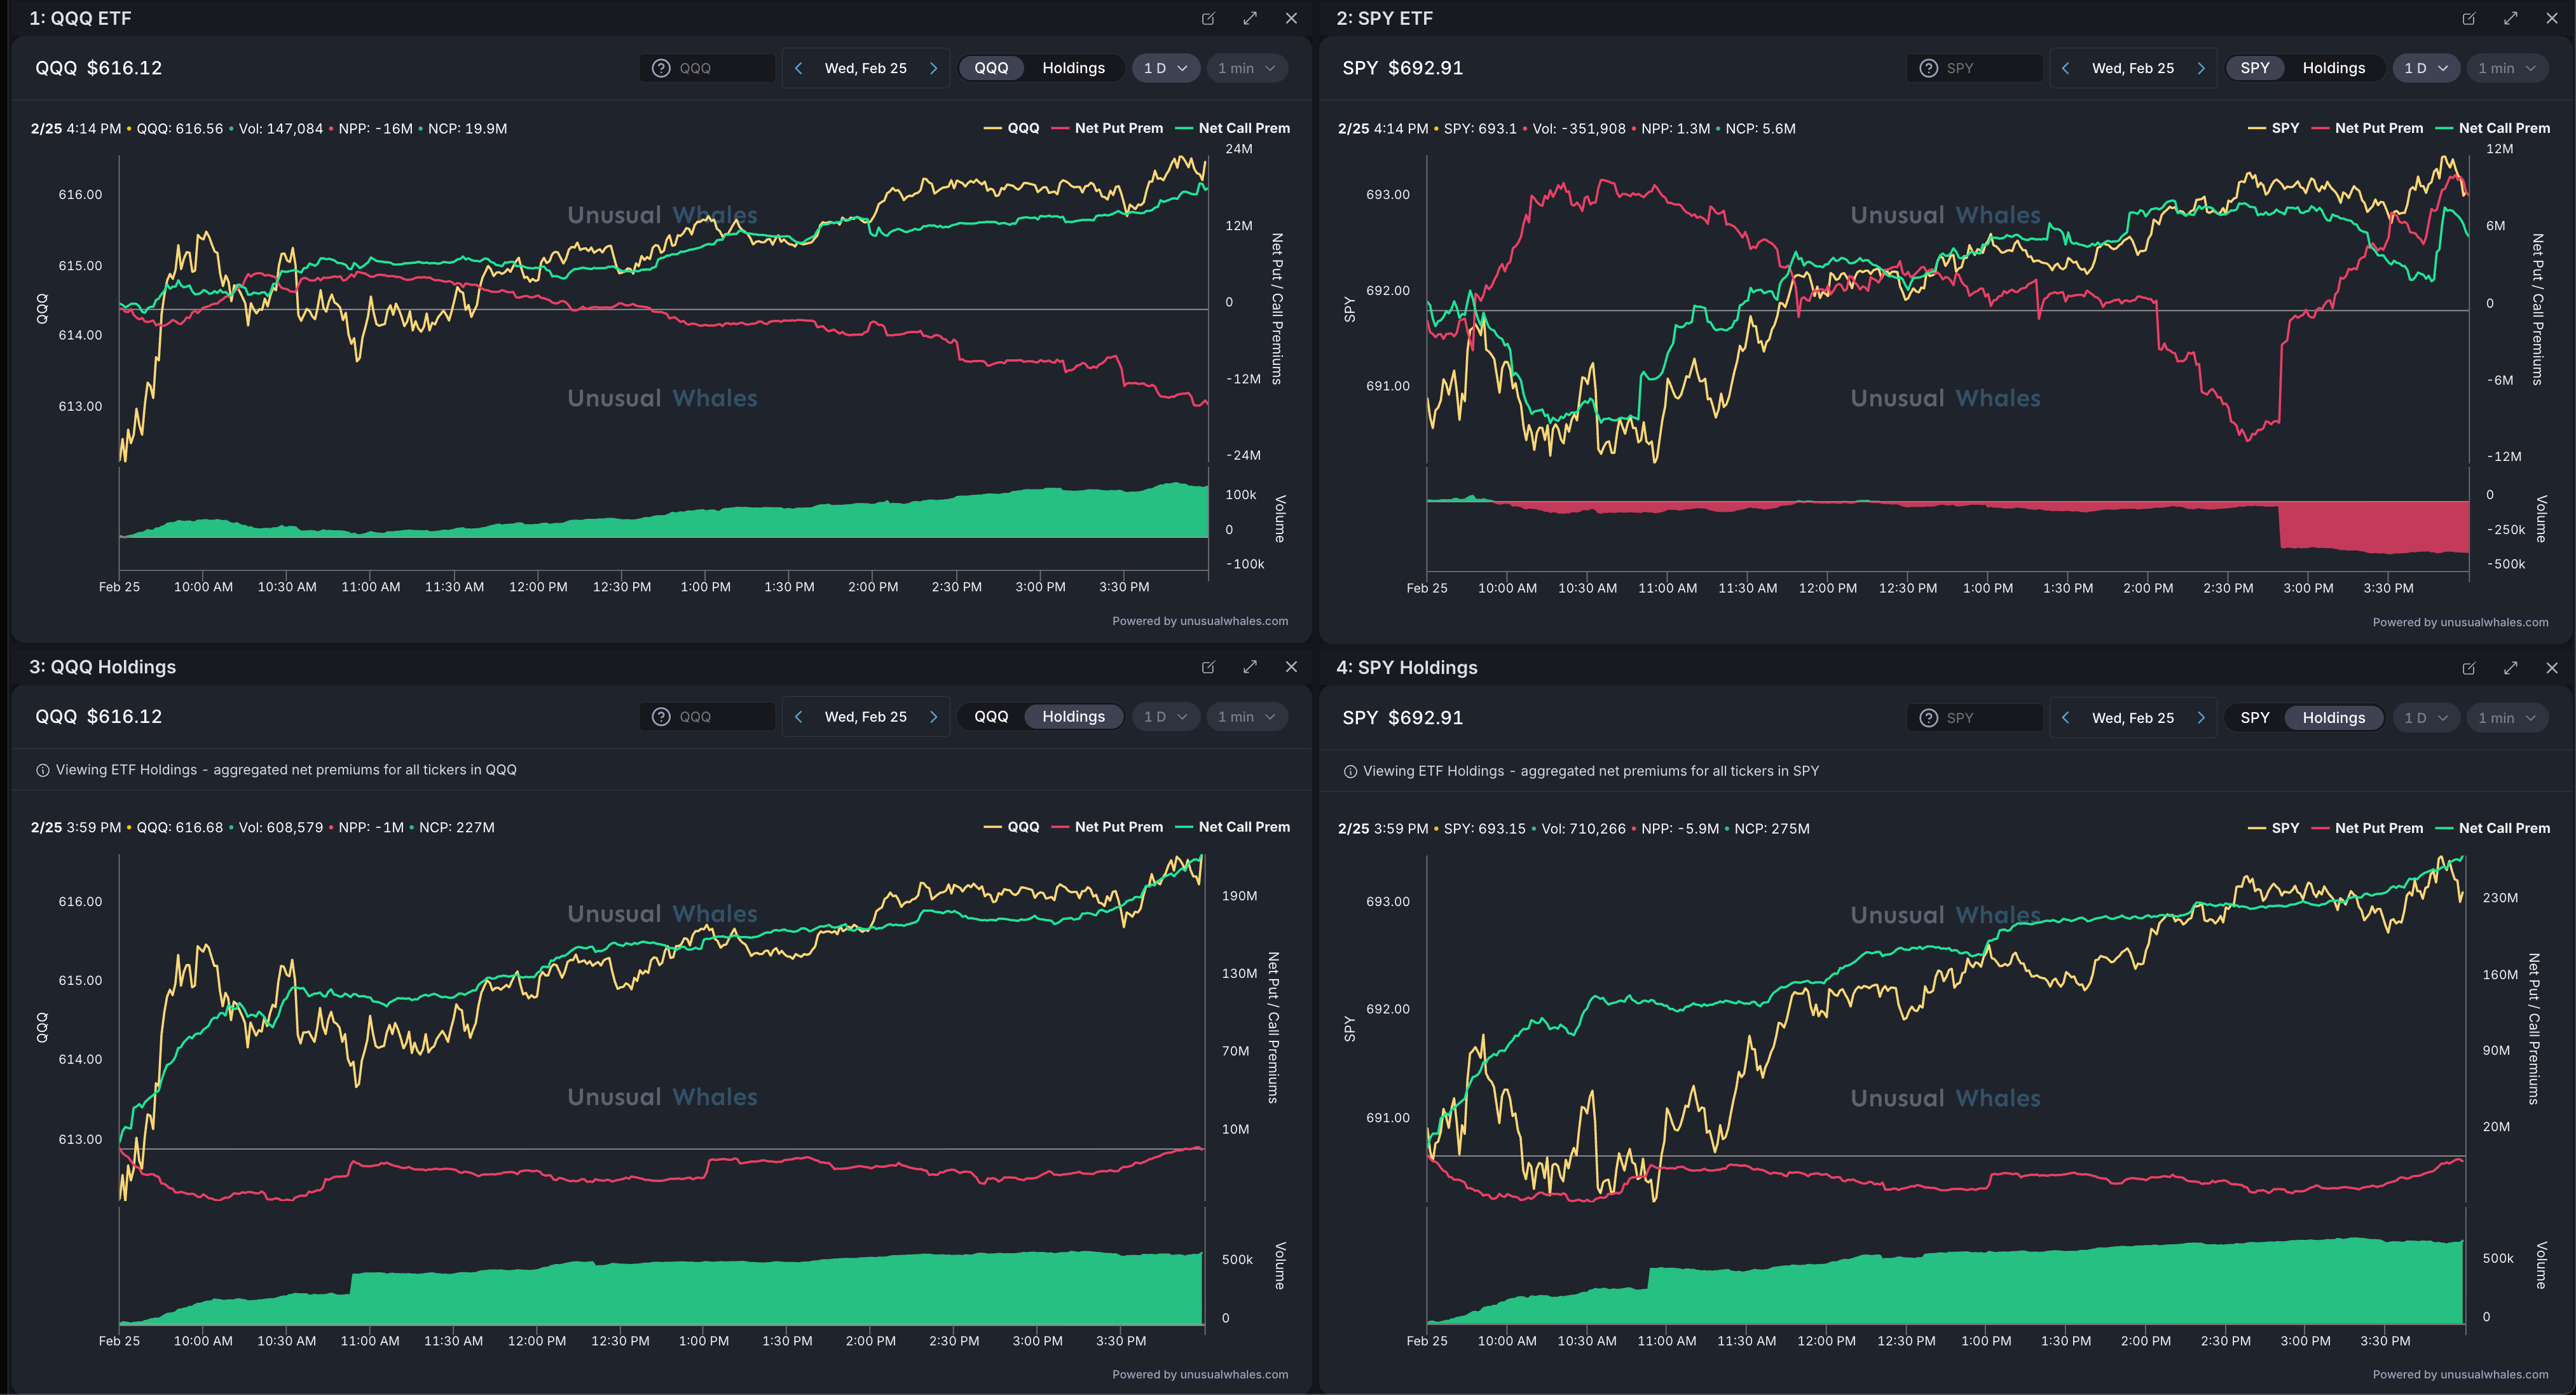Click edit icon on QQQ ETF panel
Image resolution: width=2576 pixels, height=1395 pixels.
[1208, 18]
